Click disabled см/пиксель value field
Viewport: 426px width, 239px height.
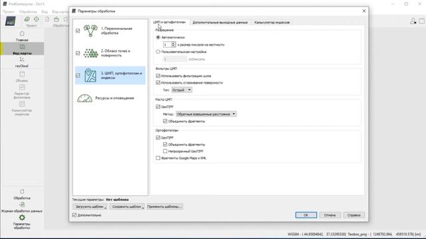[x=175, y=59]
